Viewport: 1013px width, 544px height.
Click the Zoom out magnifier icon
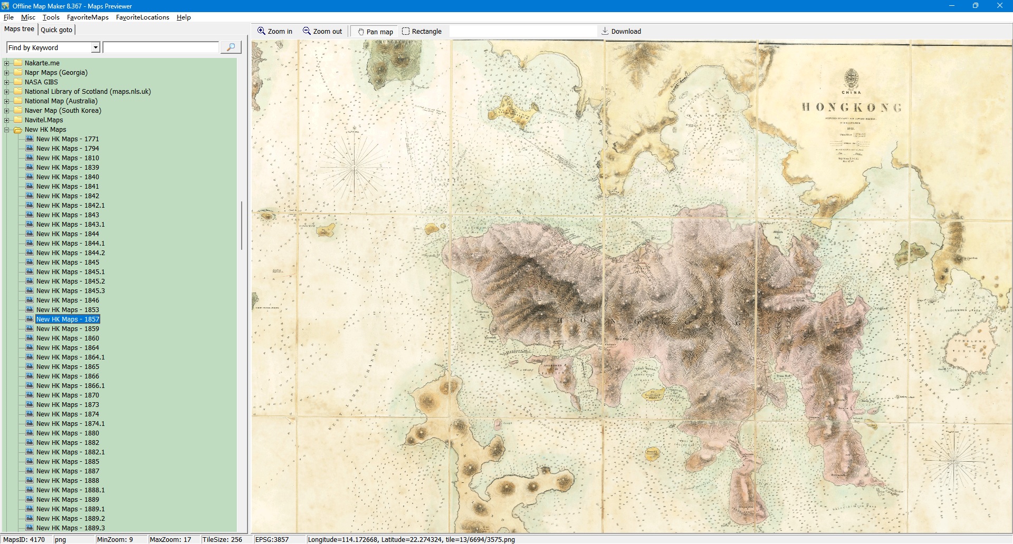(307, 31)
